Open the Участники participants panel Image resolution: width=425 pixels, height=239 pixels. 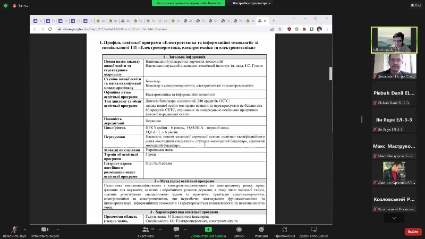pyautogui.click(x=146, y=229)
